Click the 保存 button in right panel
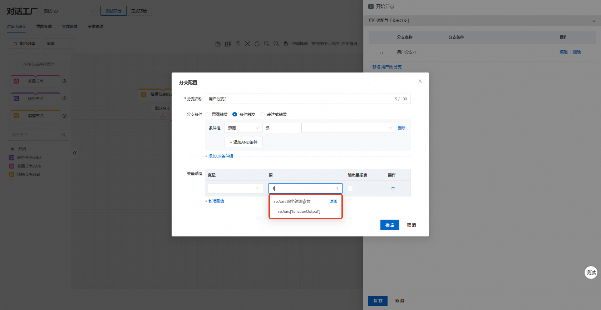This screenshot has height=310, width=601. tap(378, 301)
